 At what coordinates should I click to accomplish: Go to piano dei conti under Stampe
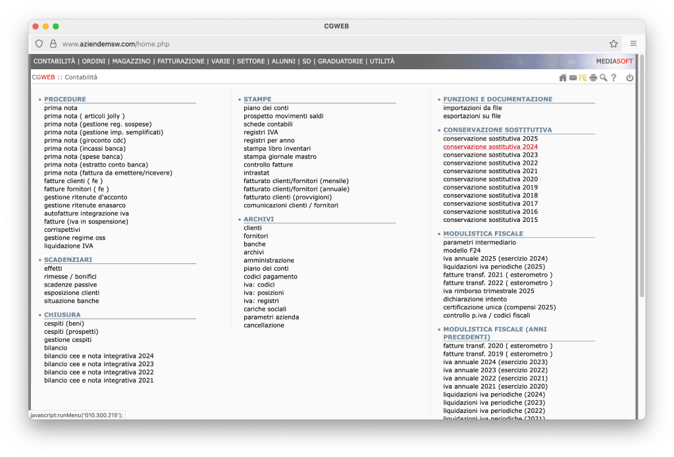tap(266, 108)
